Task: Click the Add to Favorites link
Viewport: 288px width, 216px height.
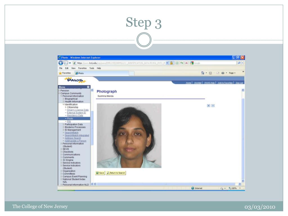Action: click(225, 83)
